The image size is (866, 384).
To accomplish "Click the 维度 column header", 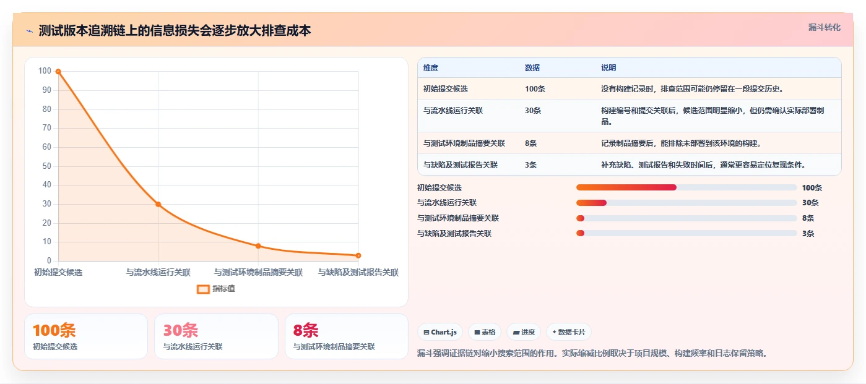I will [431, 68].
